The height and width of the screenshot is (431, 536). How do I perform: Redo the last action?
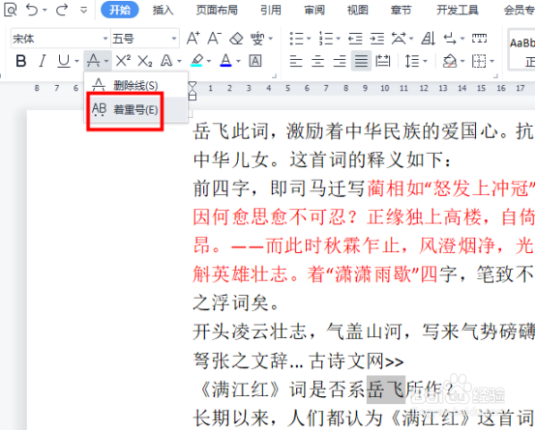pos(62,10)
